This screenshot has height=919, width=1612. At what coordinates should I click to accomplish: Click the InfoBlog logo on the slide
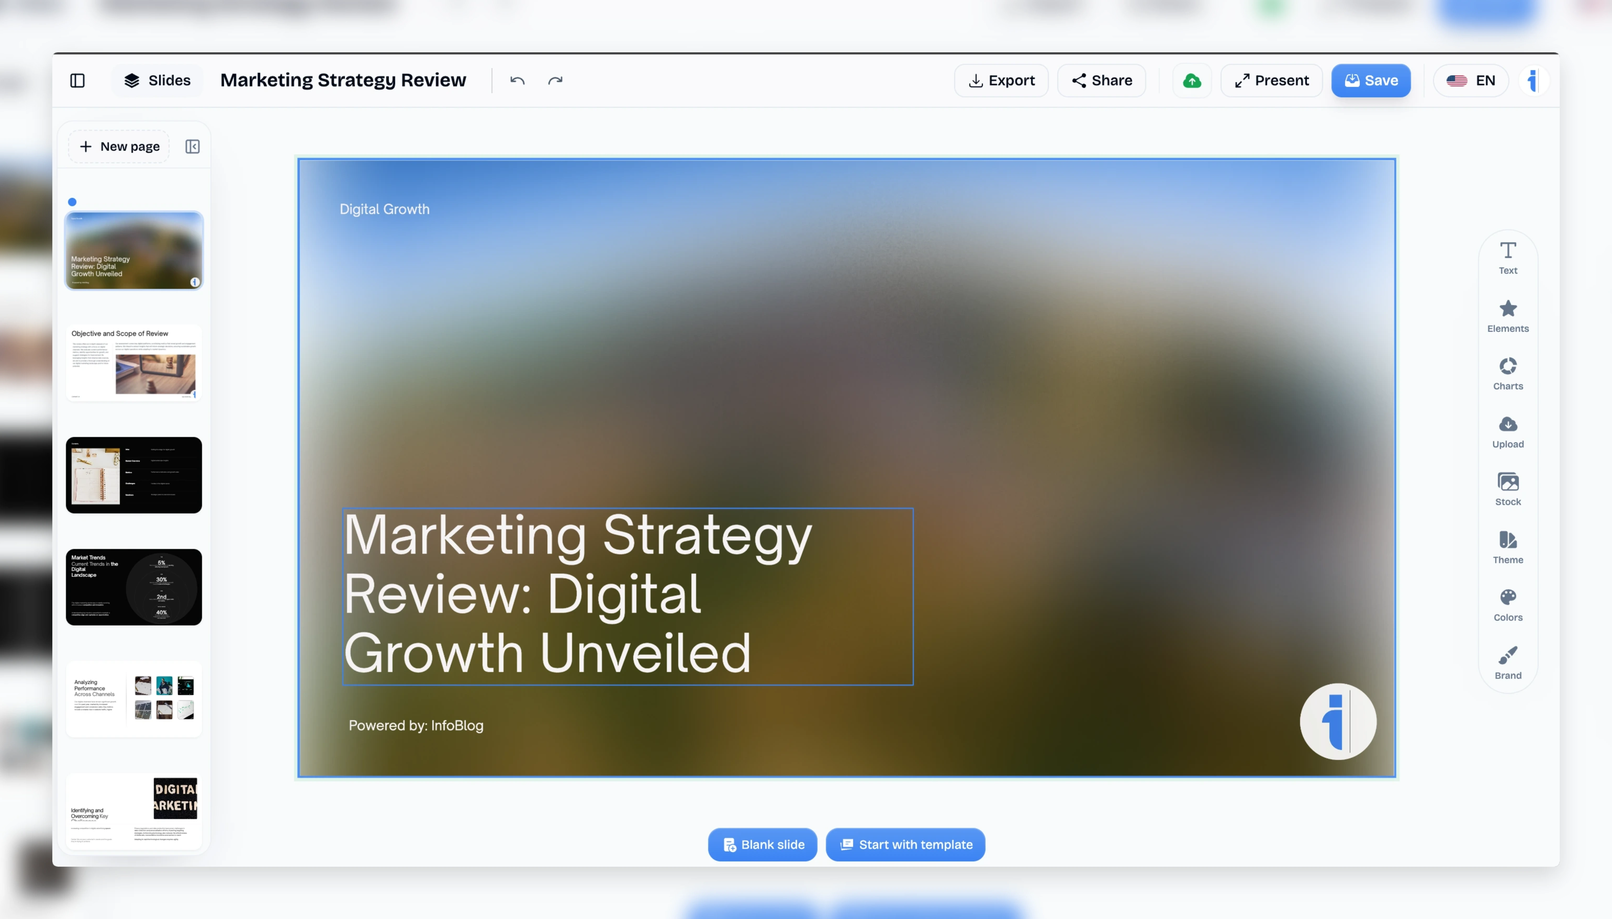tap(1337, 721)
